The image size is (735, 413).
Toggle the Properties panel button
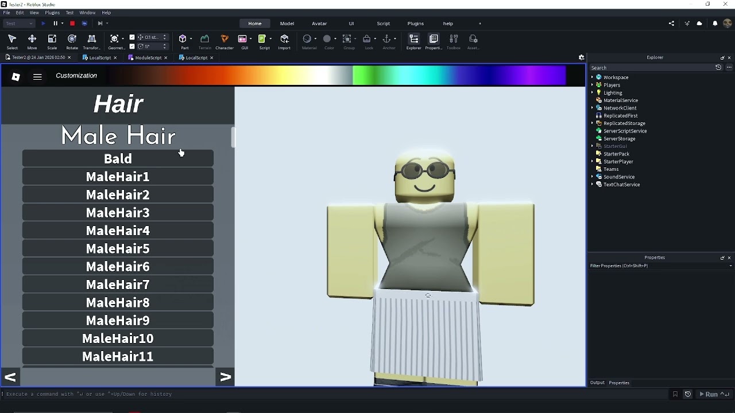(x=434, y=41)
